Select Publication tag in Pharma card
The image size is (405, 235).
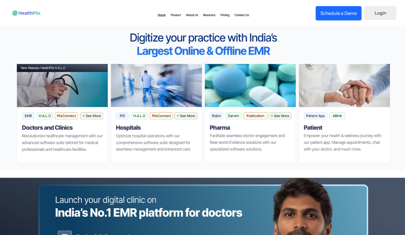pyautogui.click(x=255, y=116)
